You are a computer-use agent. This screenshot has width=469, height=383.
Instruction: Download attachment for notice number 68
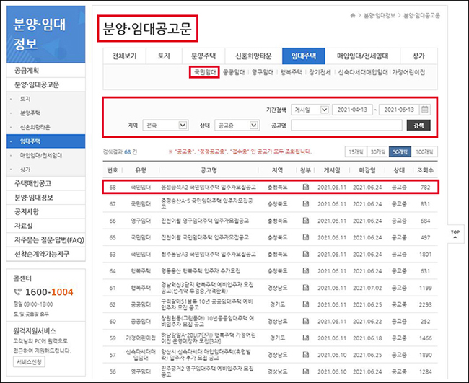pos(305,187)
